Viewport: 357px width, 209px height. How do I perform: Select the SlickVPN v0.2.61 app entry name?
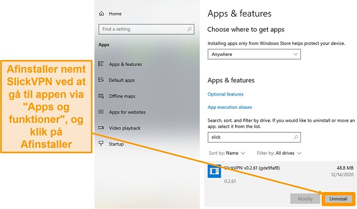point(252,168)
